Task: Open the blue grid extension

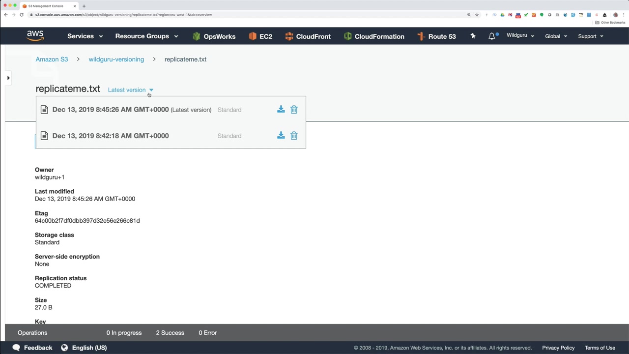Action: pyautogui.click(x=589, y=15)
